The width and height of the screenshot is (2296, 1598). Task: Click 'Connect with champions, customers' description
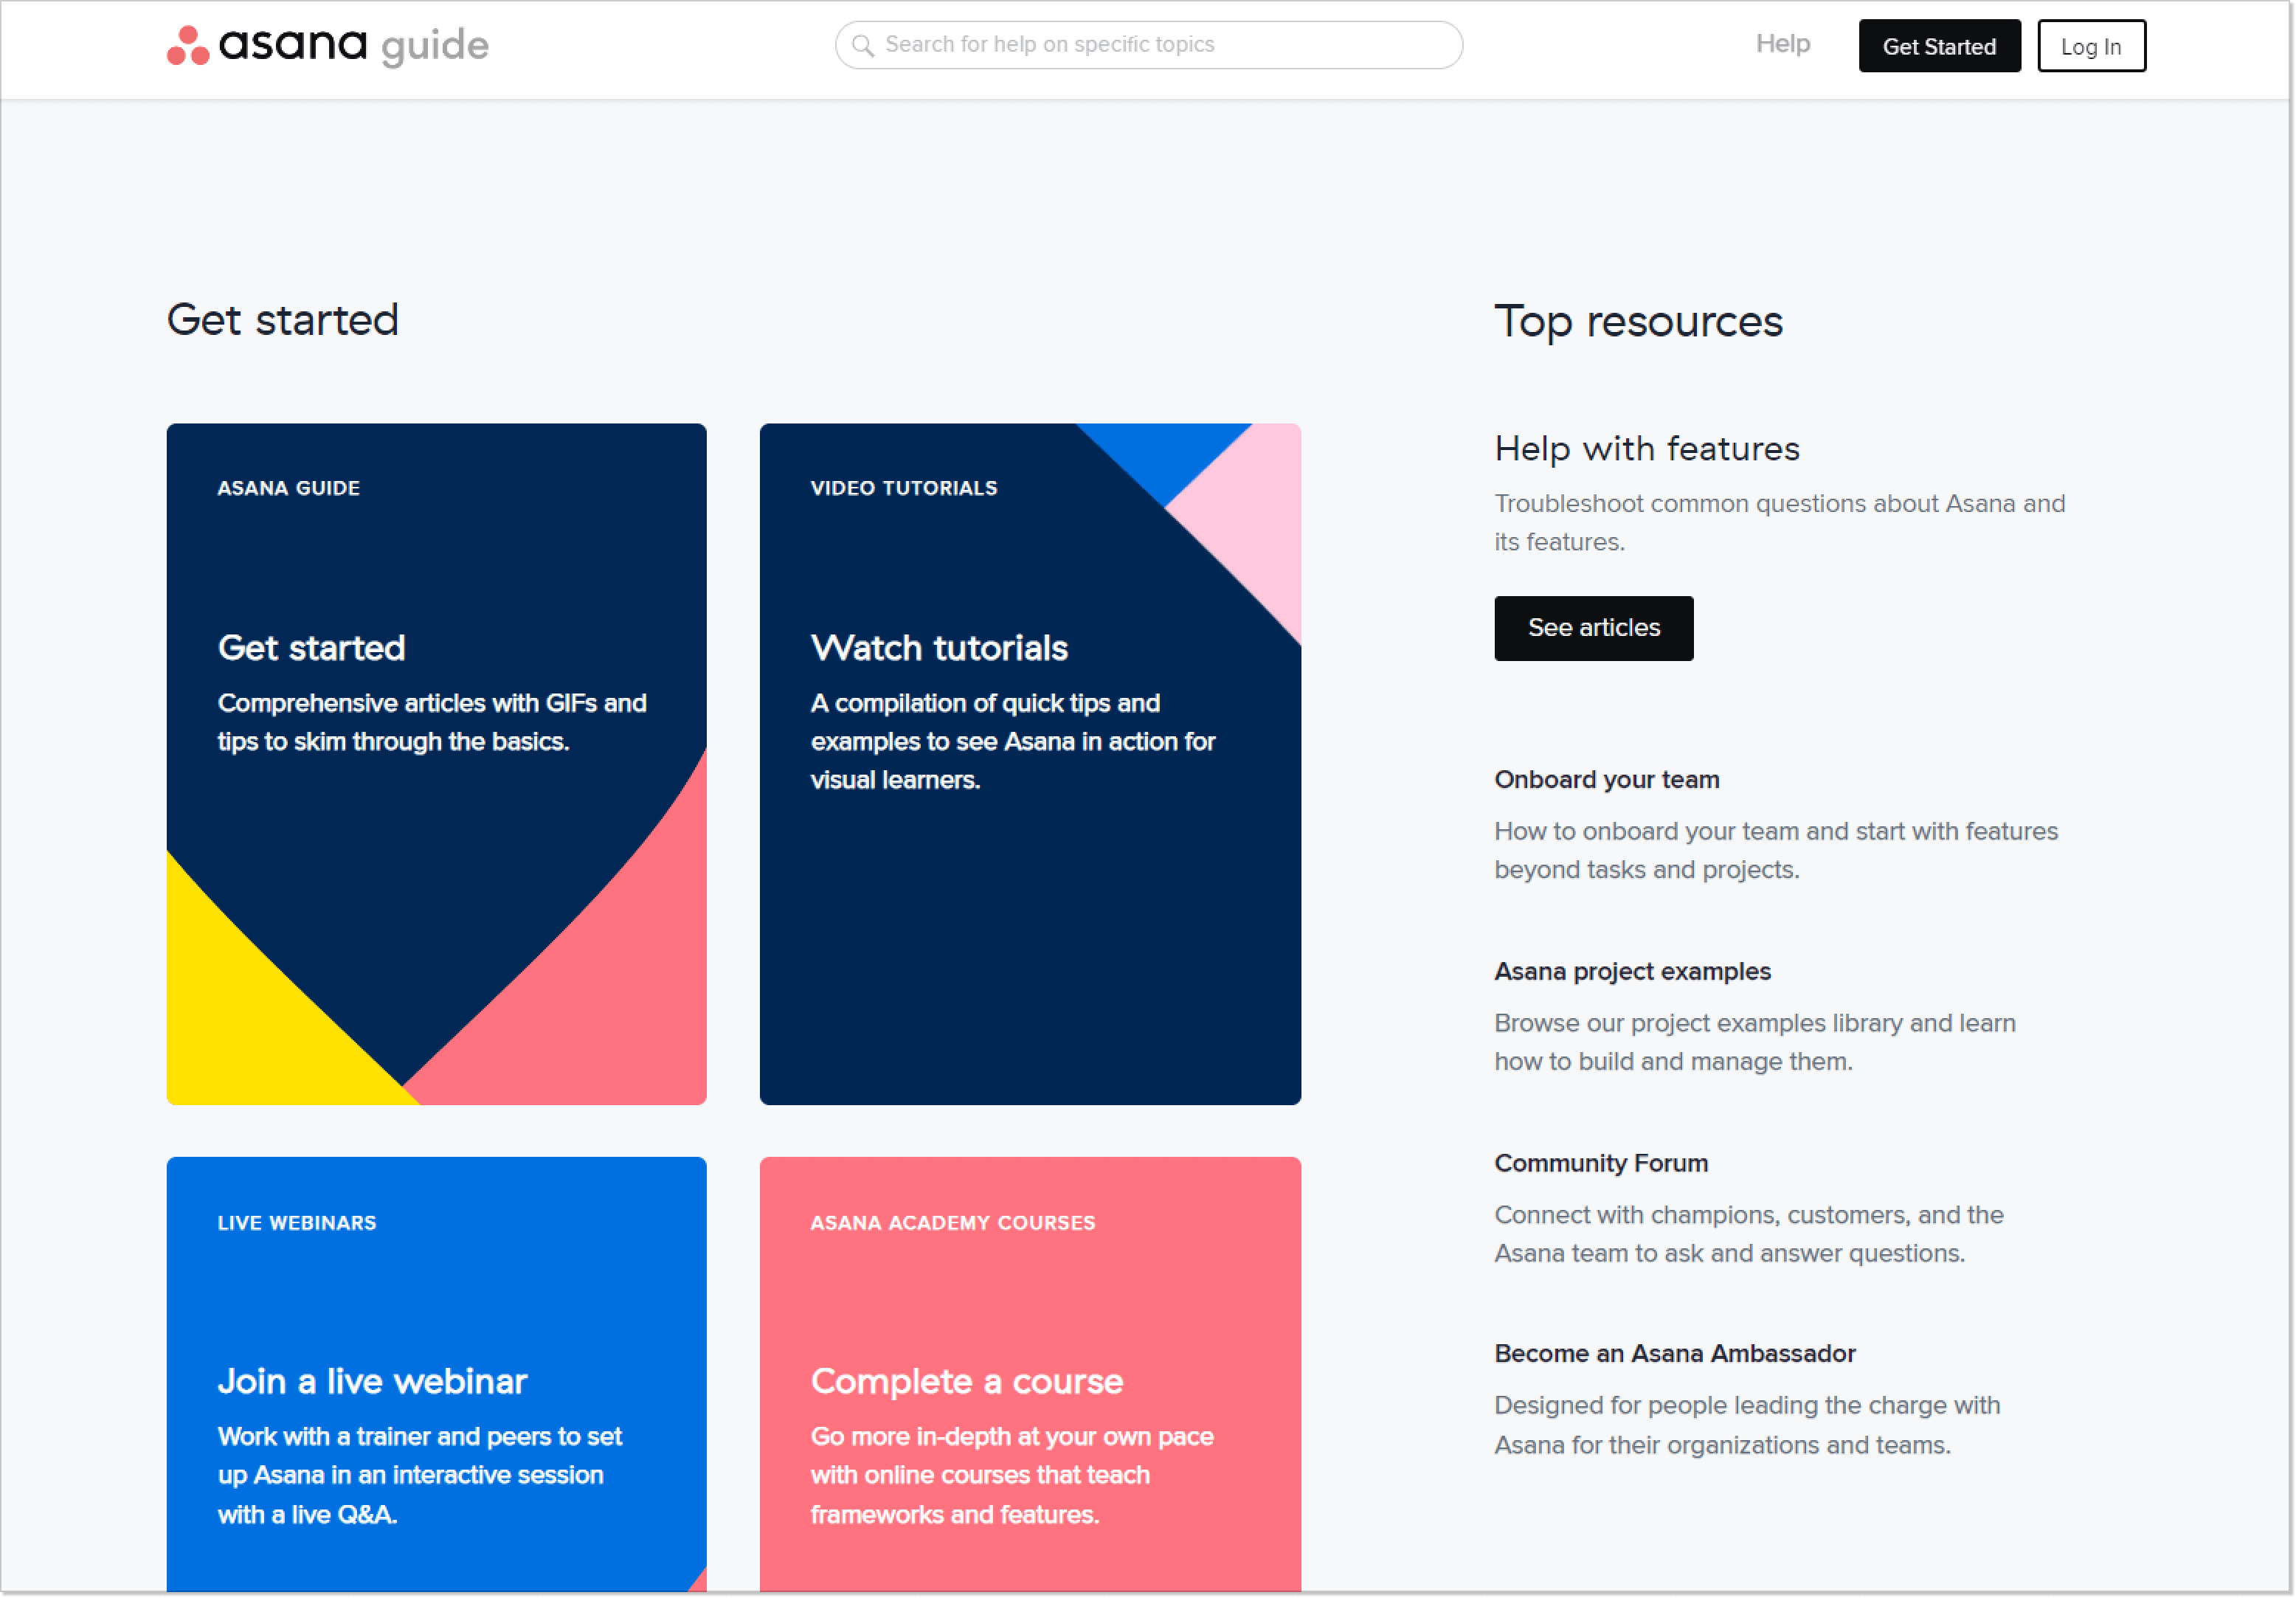coord(1749,1234)
